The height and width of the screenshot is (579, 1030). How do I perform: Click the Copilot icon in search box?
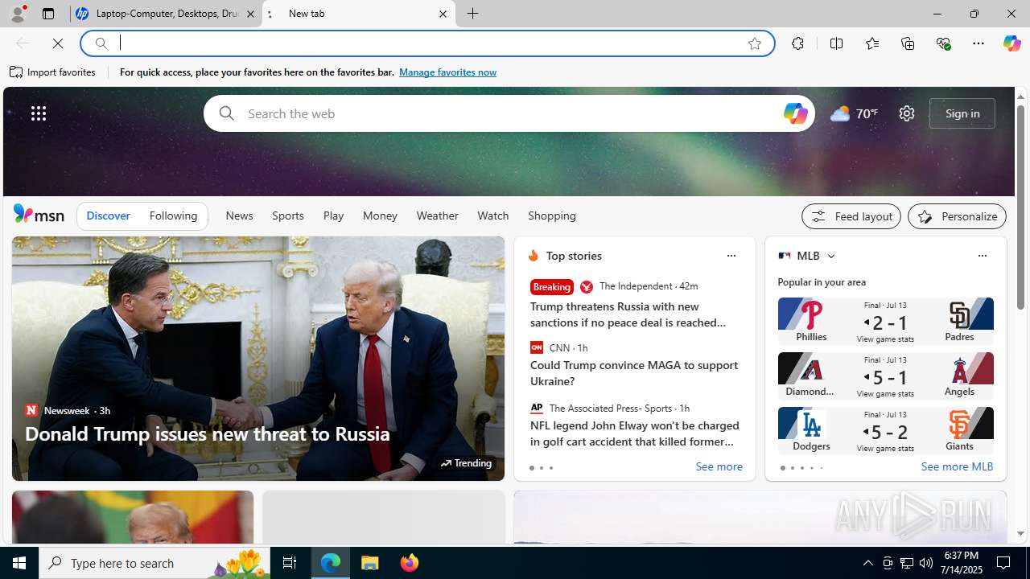coord(795,113)
